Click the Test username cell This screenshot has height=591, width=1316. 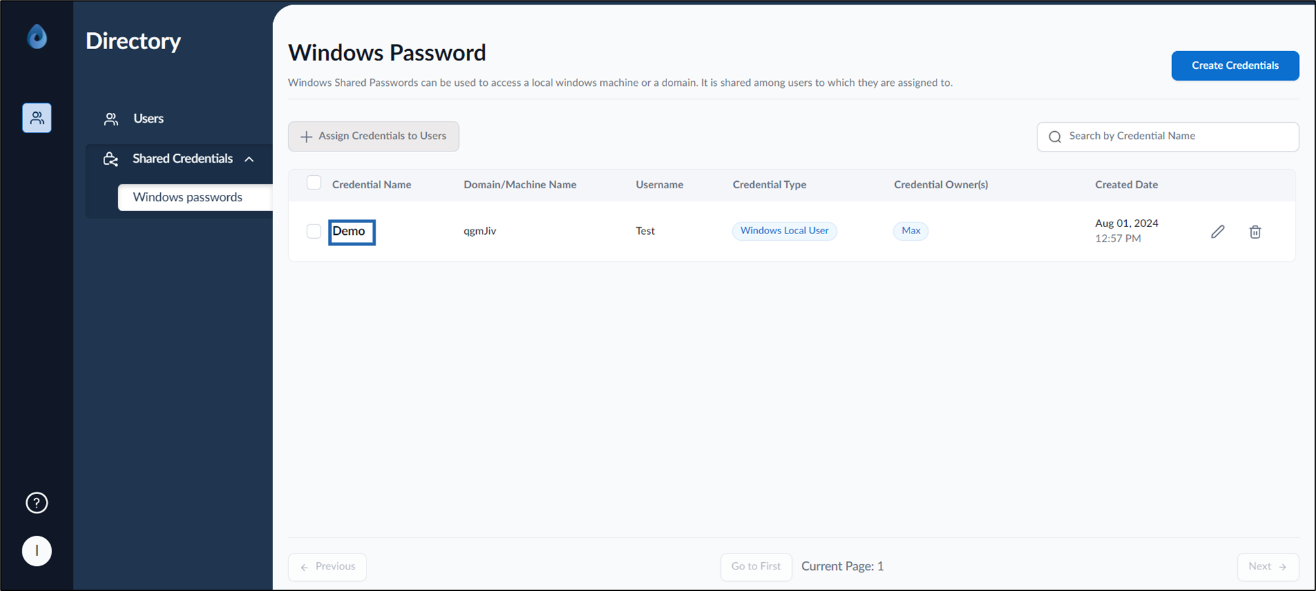[645, 231]
